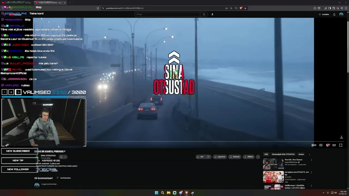The image size is (349, 196).
Task: Click the Offlaini download button
Action: (x=248, y=157)
